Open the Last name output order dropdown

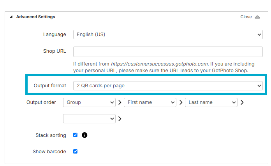tap(211, 102)
